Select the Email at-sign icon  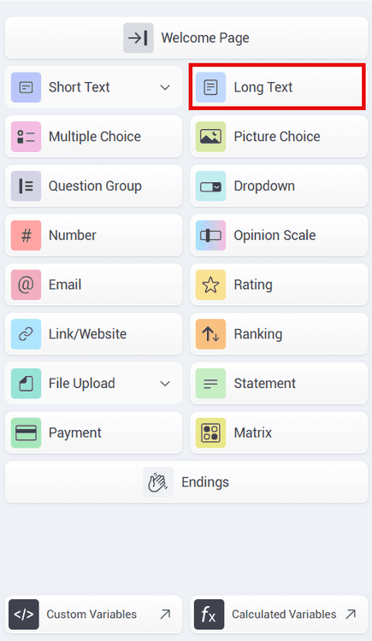26,285
